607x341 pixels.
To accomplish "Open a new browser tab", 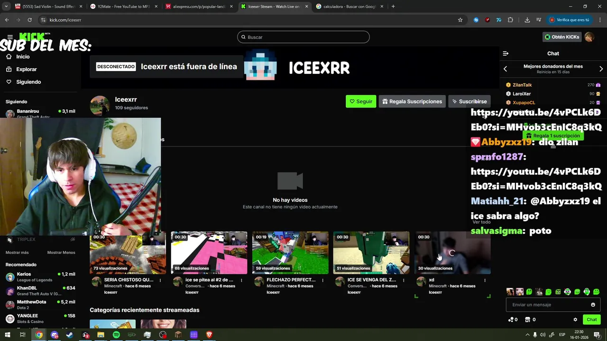I will [393, 7].
